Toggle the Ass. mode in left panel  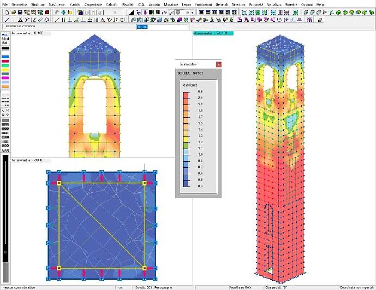pyautogui.click(x=5, y=34)
